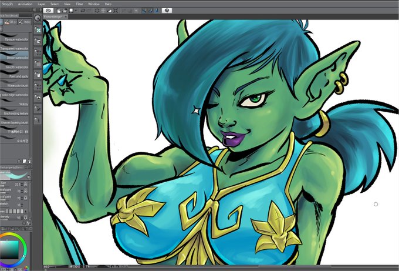Image resolution: width=399 pixels, height=271 pixels.
Task: Click the Clip Studio launcher icon
Action: pos(48,11)
